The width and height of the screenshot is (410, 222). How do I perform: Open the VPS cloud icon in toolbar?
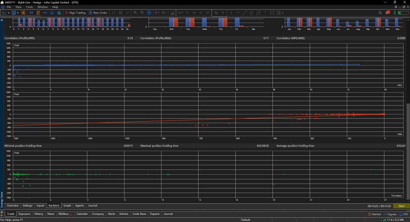pyautogui.click(x=52, y=12)
